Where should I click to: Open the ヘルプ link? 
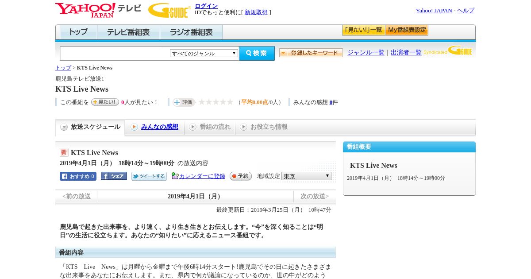point(466,11)
